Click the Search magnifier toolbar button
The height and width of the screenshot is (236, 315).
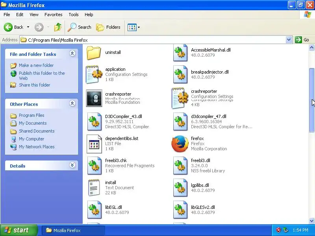click(x=80, y=27)
